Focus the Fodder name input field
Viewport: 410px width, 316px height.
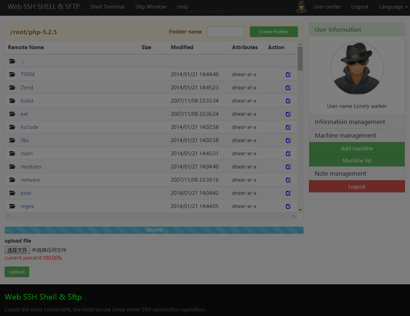pos(226,32)
